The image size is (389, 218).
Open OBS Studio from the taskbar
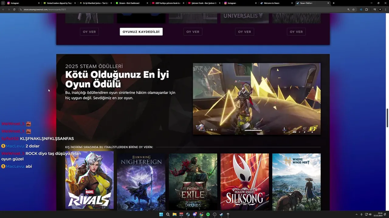215,214
